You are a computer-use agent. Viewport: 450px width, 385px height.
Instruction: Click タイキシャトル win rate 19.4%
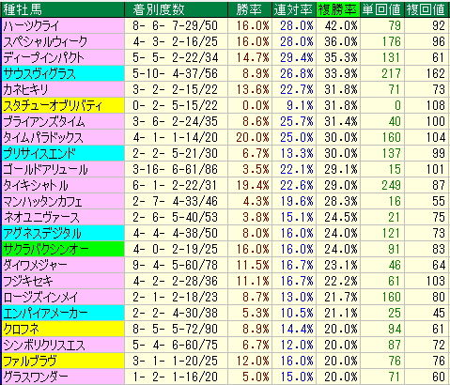pyautogui.click(x=253, y=185)
